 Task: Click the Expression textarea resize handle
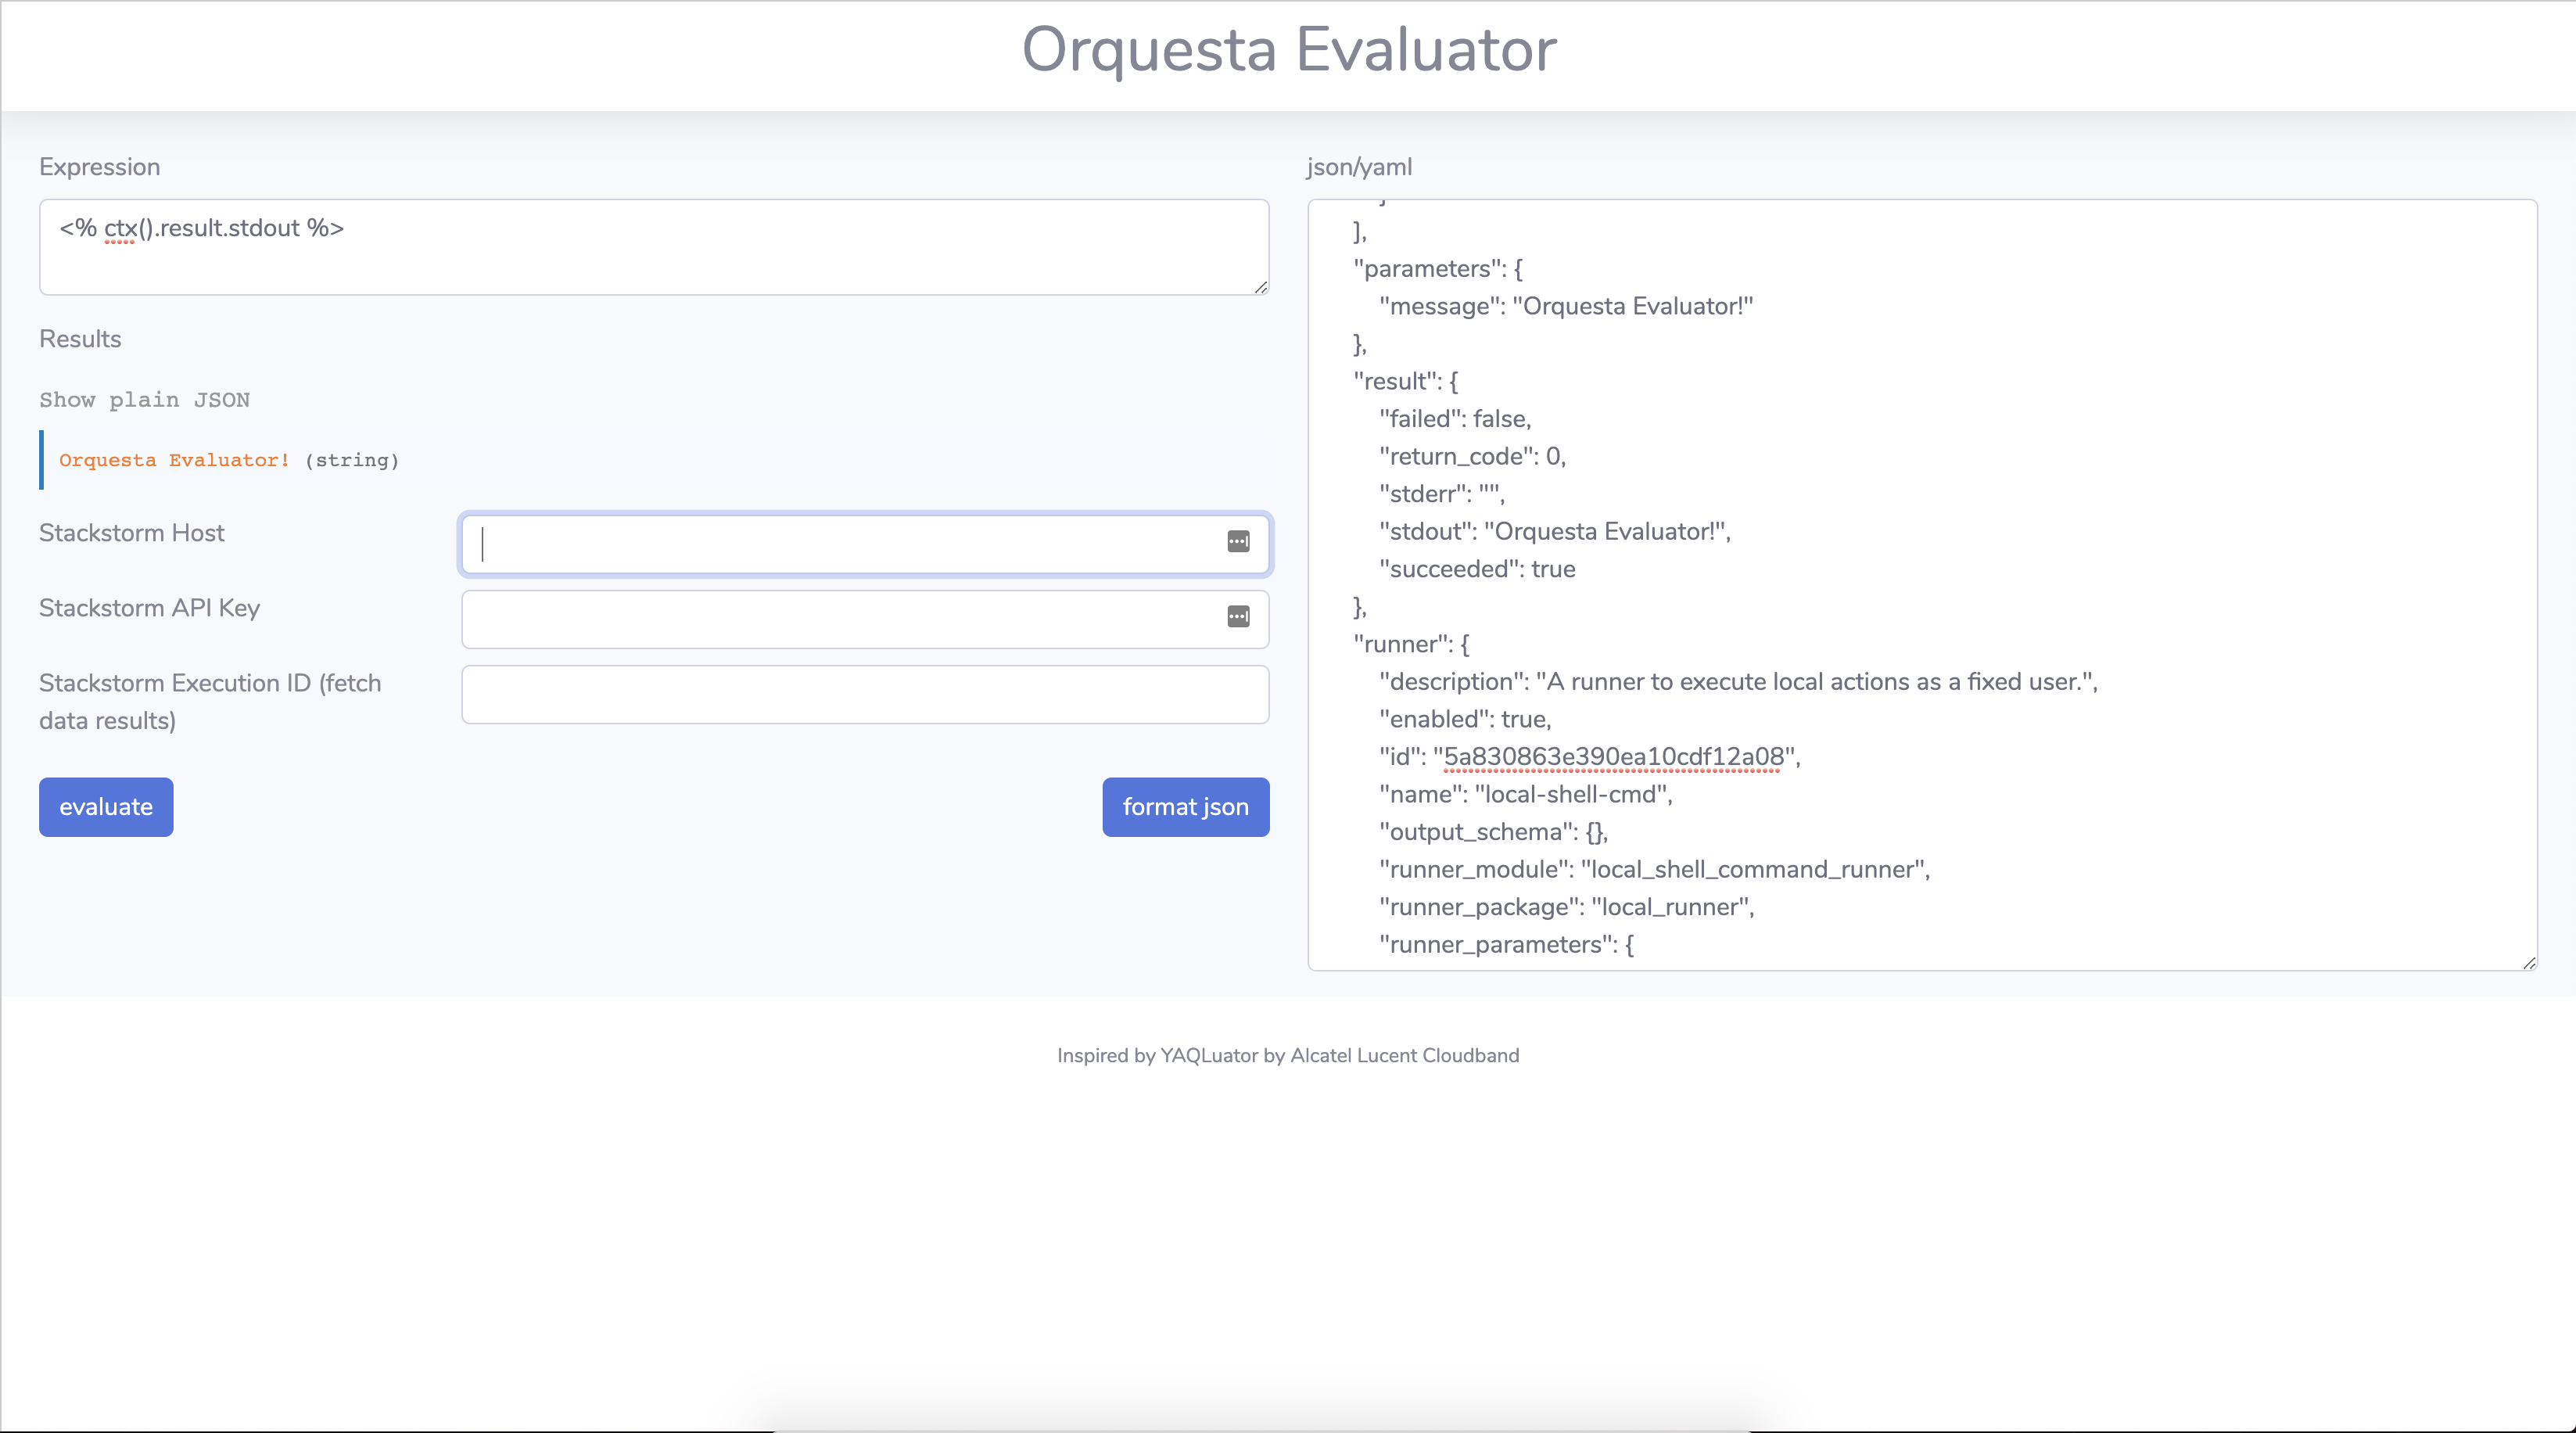[1261, 287]
